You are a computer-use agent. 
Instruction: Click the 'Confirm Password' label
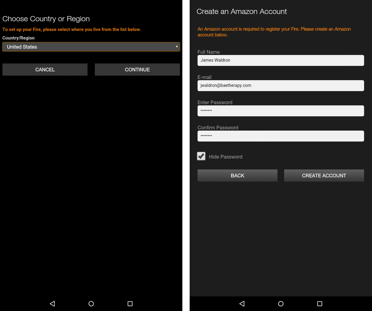pyautogui.click(x=218, y=128)
